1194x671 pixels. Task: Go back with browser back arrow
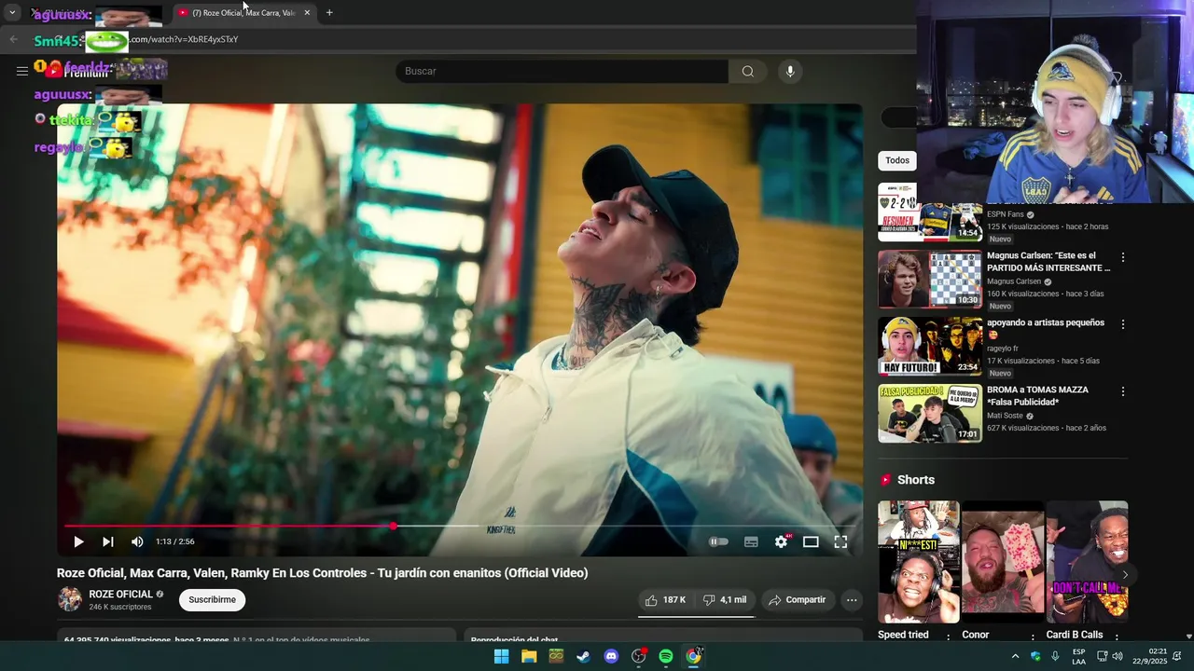click(x=13, y=39)
